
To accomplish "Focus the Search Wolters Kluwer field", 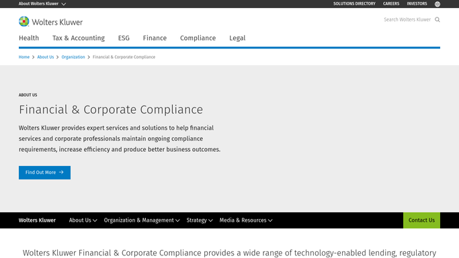I will 407,19.
